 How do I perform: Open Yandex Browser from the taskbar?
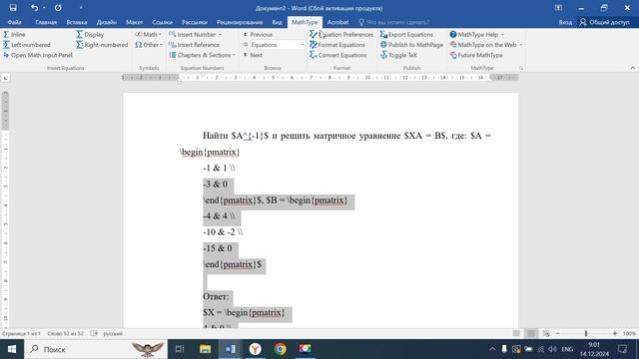pos(256,349)
